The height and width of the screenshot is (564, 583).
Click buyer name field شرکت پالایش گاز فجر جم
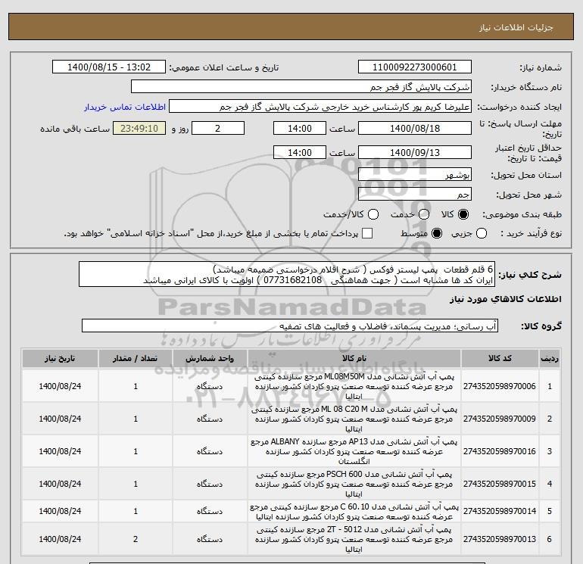(x=301, y=87)
